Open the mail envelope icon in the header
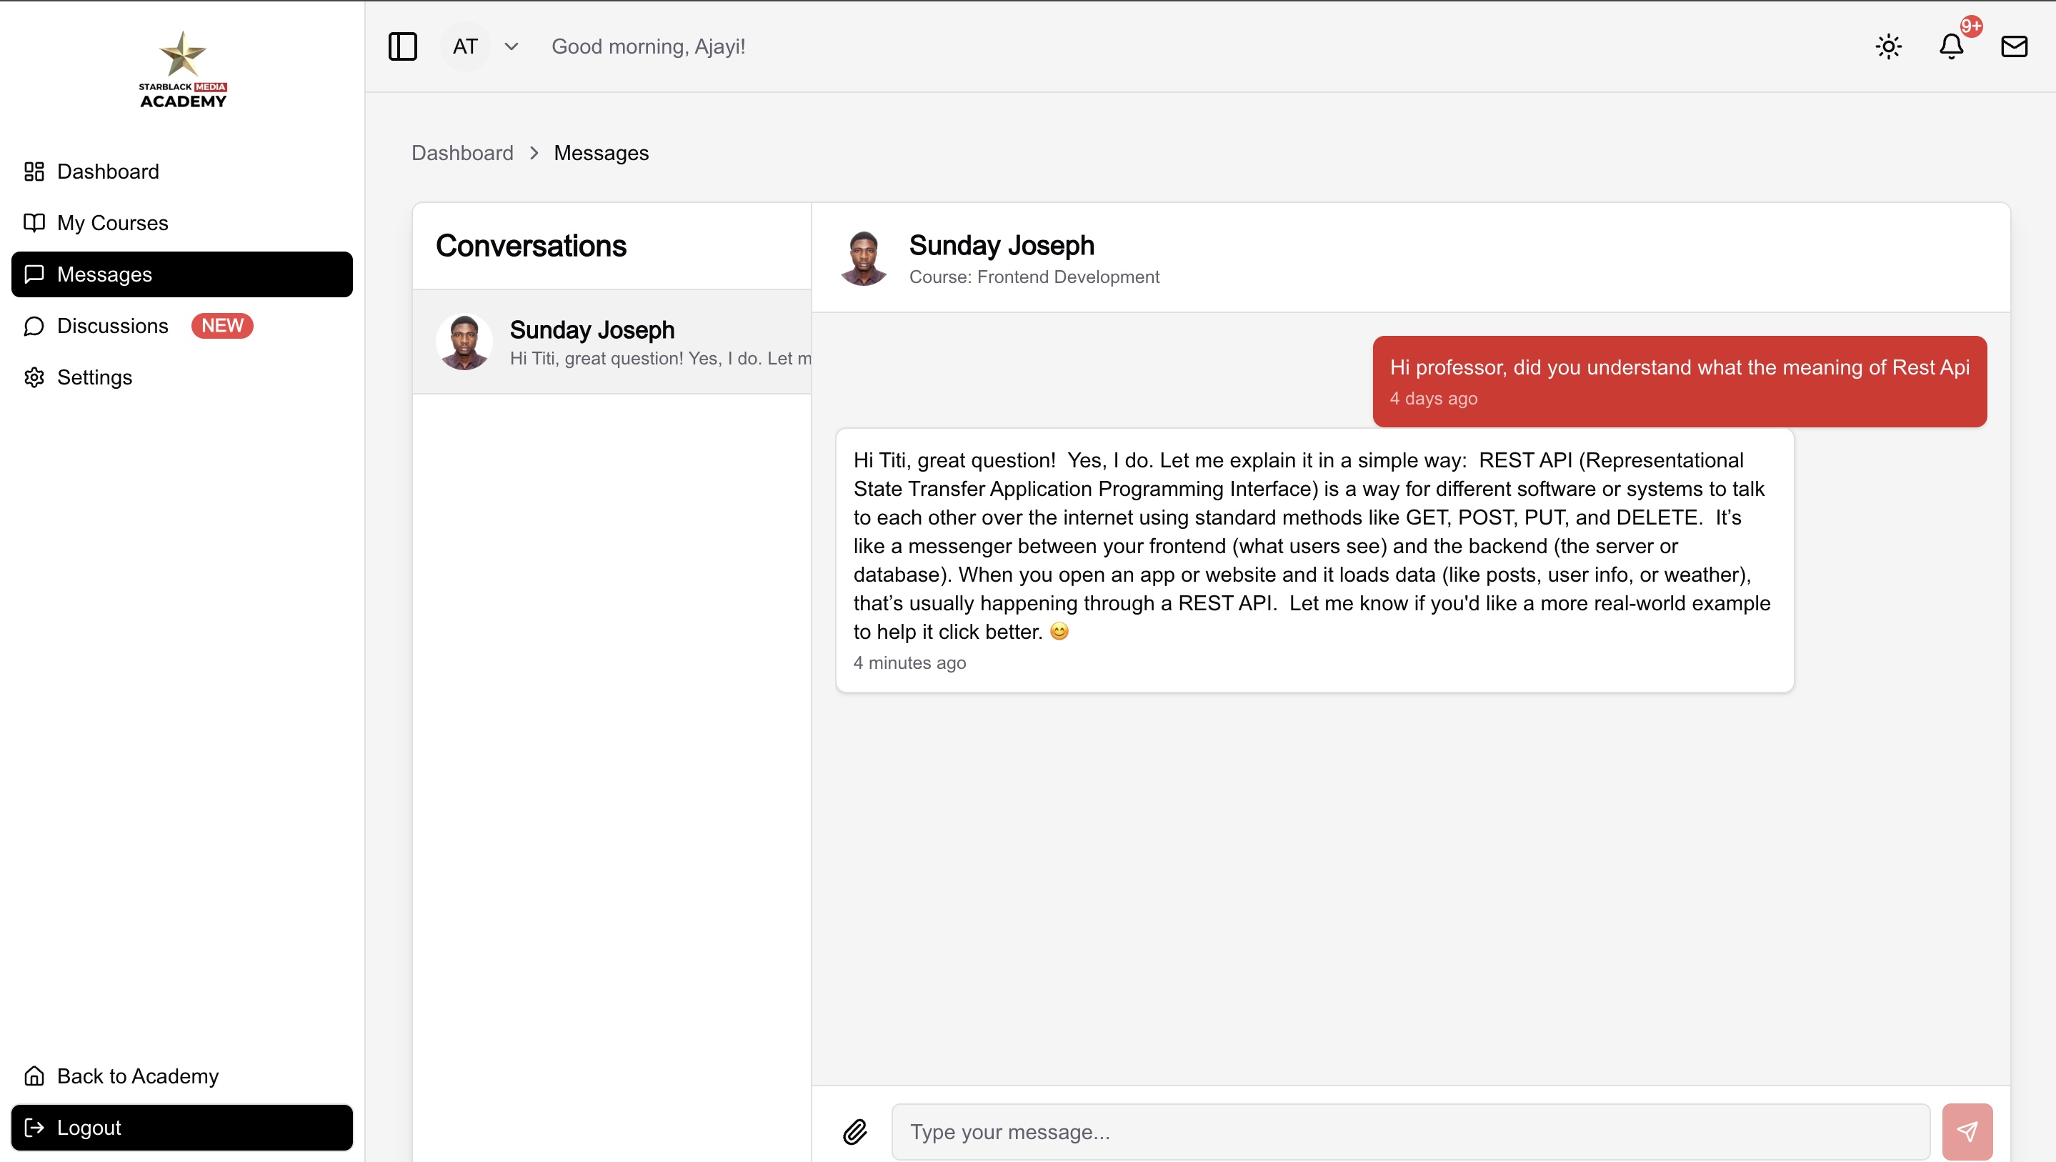This screenshot has width=2056, height=1162. click(x=2015, y=46)
